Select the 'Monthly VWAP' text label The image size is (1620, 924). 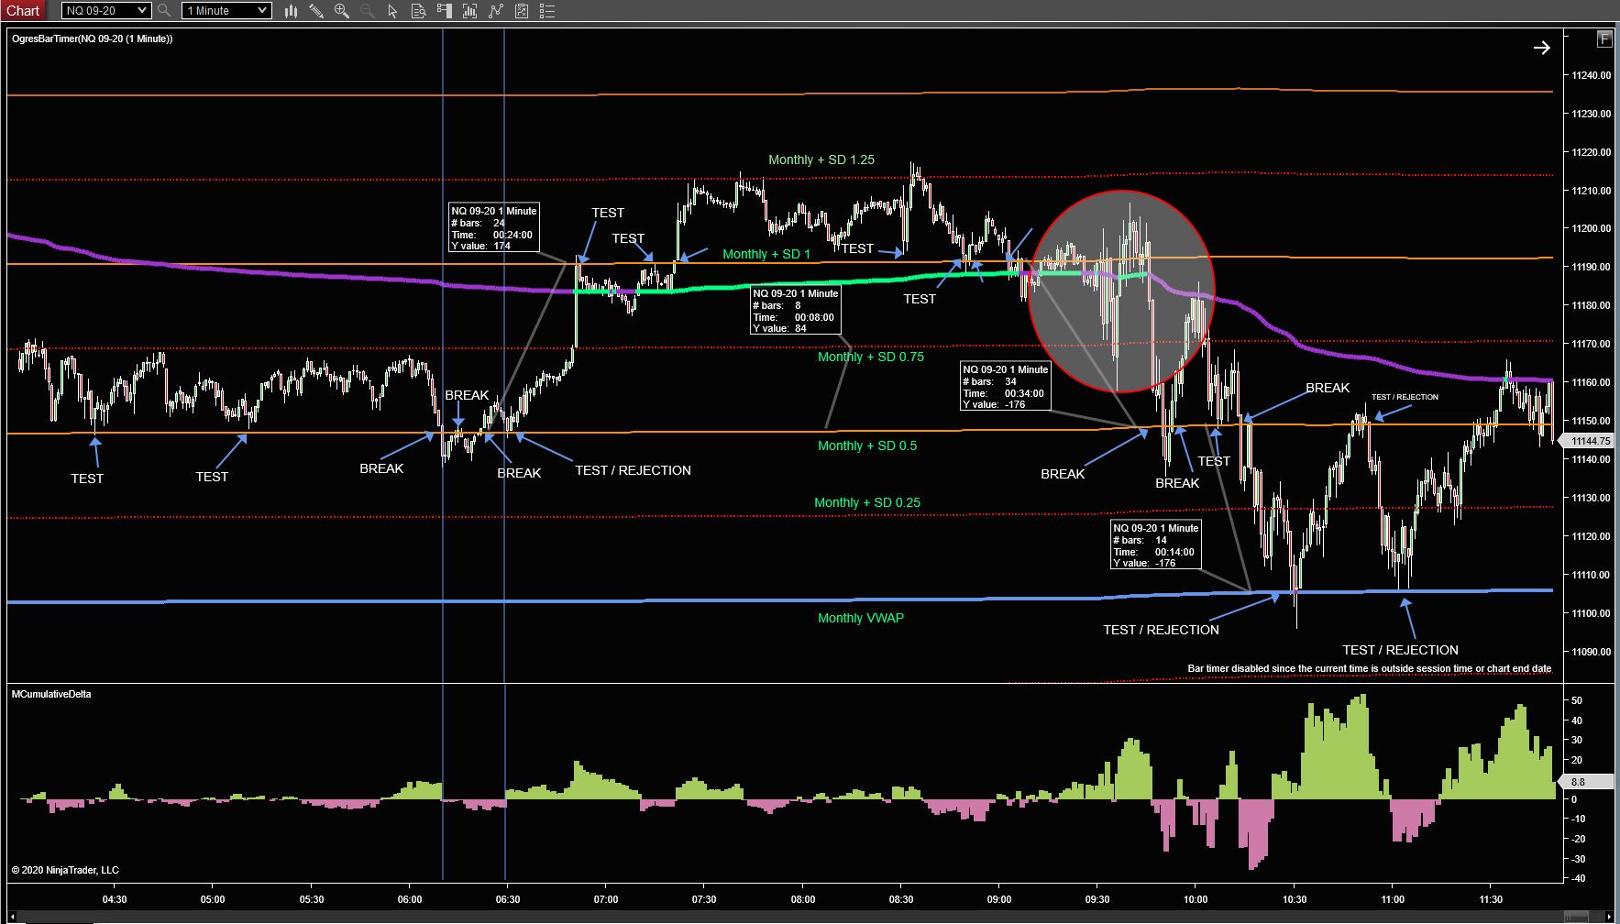(x=861, y=618)
